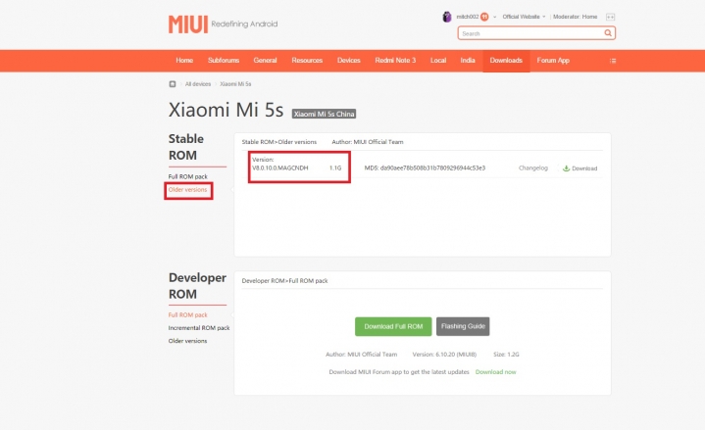Select Incremental ROM pack
The width and height of the screenshot is (705, 430).
(x=199, y=328)
